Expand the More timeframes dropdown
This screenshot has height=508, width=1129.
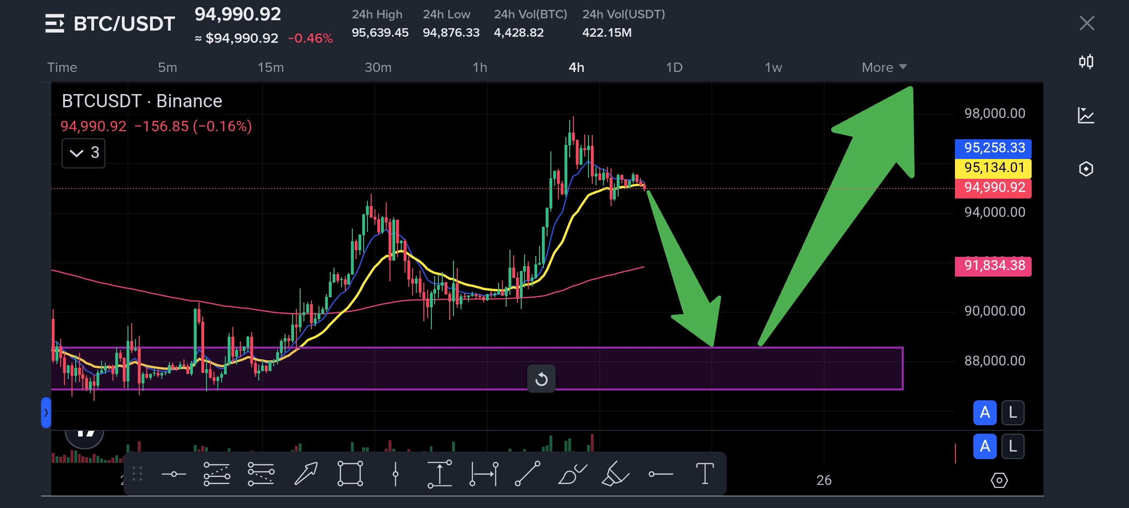point(883,67)
